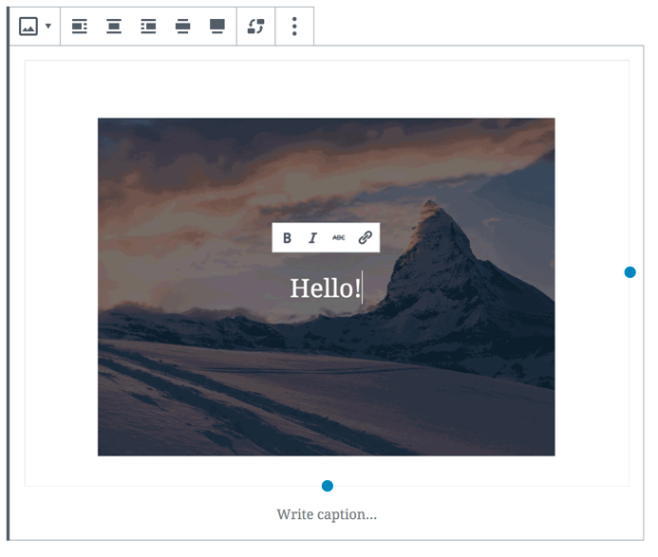Set the block to full width

point(217,27)
